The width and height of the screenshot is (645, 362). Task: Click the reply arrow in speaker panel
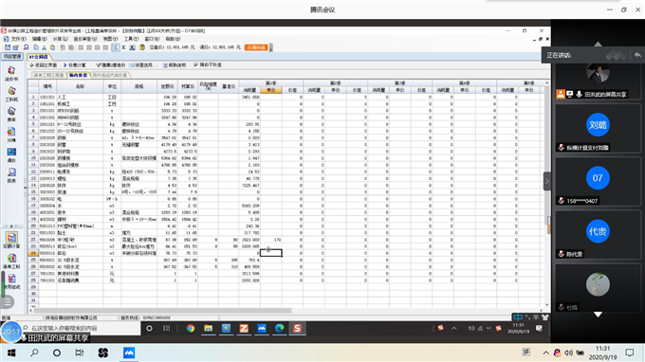click(x=637, y=55)
